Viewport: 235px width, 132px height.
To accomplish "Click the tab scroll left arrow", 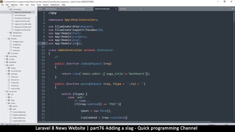I will (x=40, y=9).
